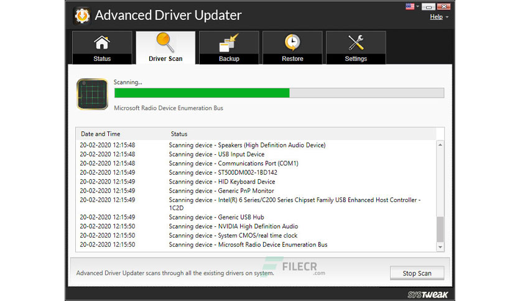Select the Driver Scan tab label

(165, 58)
